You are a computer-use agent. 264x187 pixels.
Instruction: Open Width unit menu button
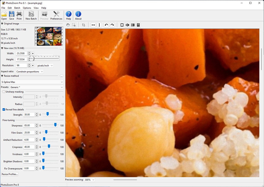[33, 53]
